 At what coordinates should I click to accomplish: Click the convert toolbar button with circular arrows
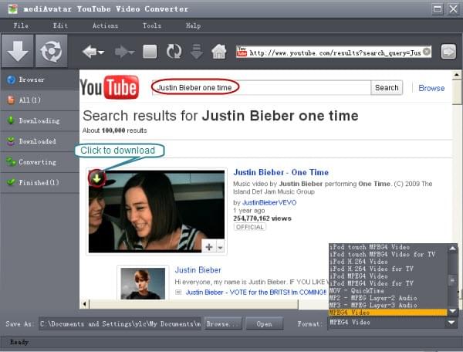coord(52,51)
